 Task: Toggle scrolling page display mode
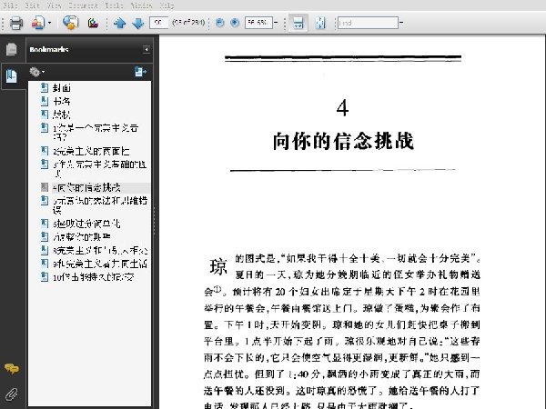[x=298, y=23]
